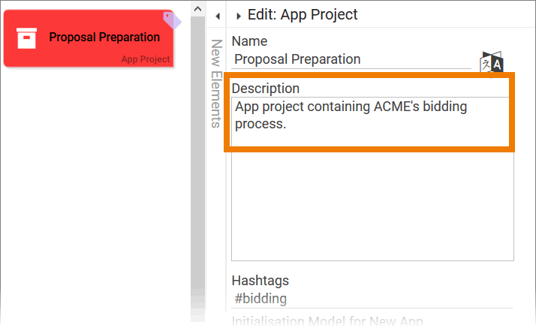This screenshot has height=328, width=536.
Task: Click the blank lower area of the Description box
Action: [x=372, y=210]
